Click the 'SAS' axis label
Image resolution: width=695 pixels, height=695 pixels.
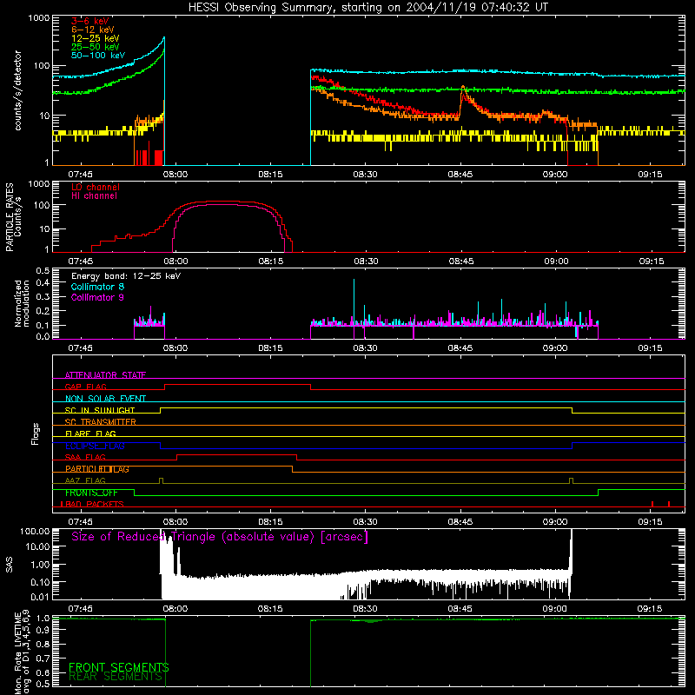10,565
